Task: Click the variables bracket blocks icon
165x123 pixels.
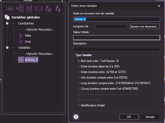Action: point(19,9)
